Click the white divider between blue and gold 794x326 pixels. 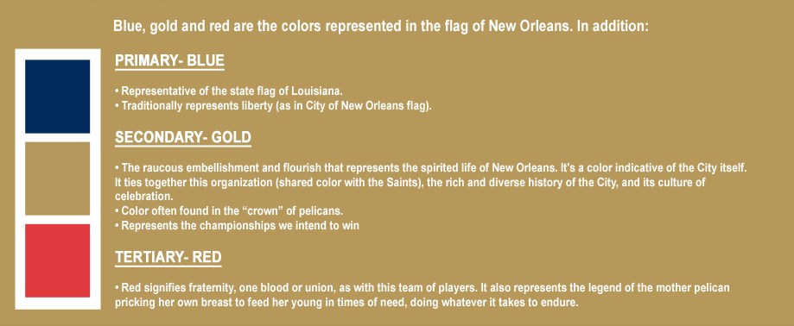57,137
